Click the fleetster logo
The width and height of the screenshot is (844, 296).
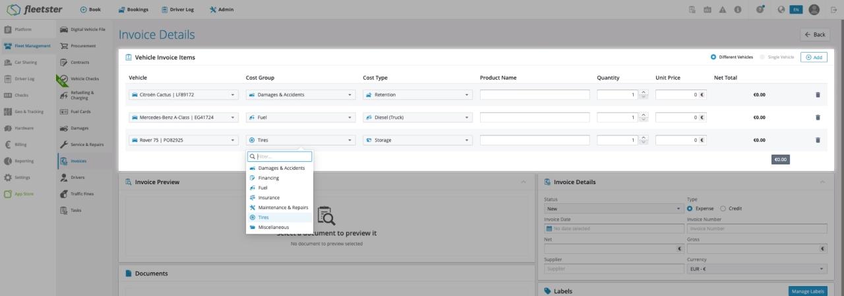point(34,9)
